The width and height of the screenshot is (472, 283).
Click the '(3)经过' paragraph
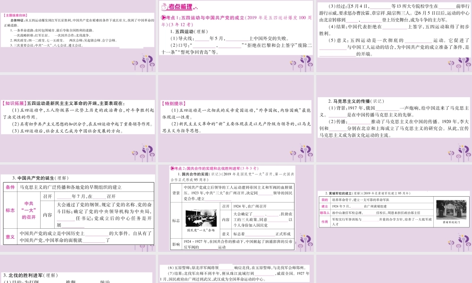point(394,13)
